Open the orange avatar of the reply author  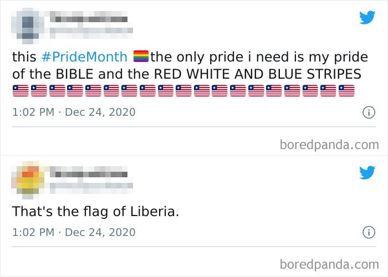[27, 179]
